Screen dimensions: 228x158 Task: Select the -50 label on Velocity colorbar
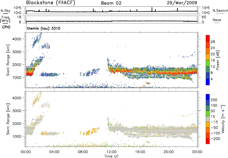point(214,128)
